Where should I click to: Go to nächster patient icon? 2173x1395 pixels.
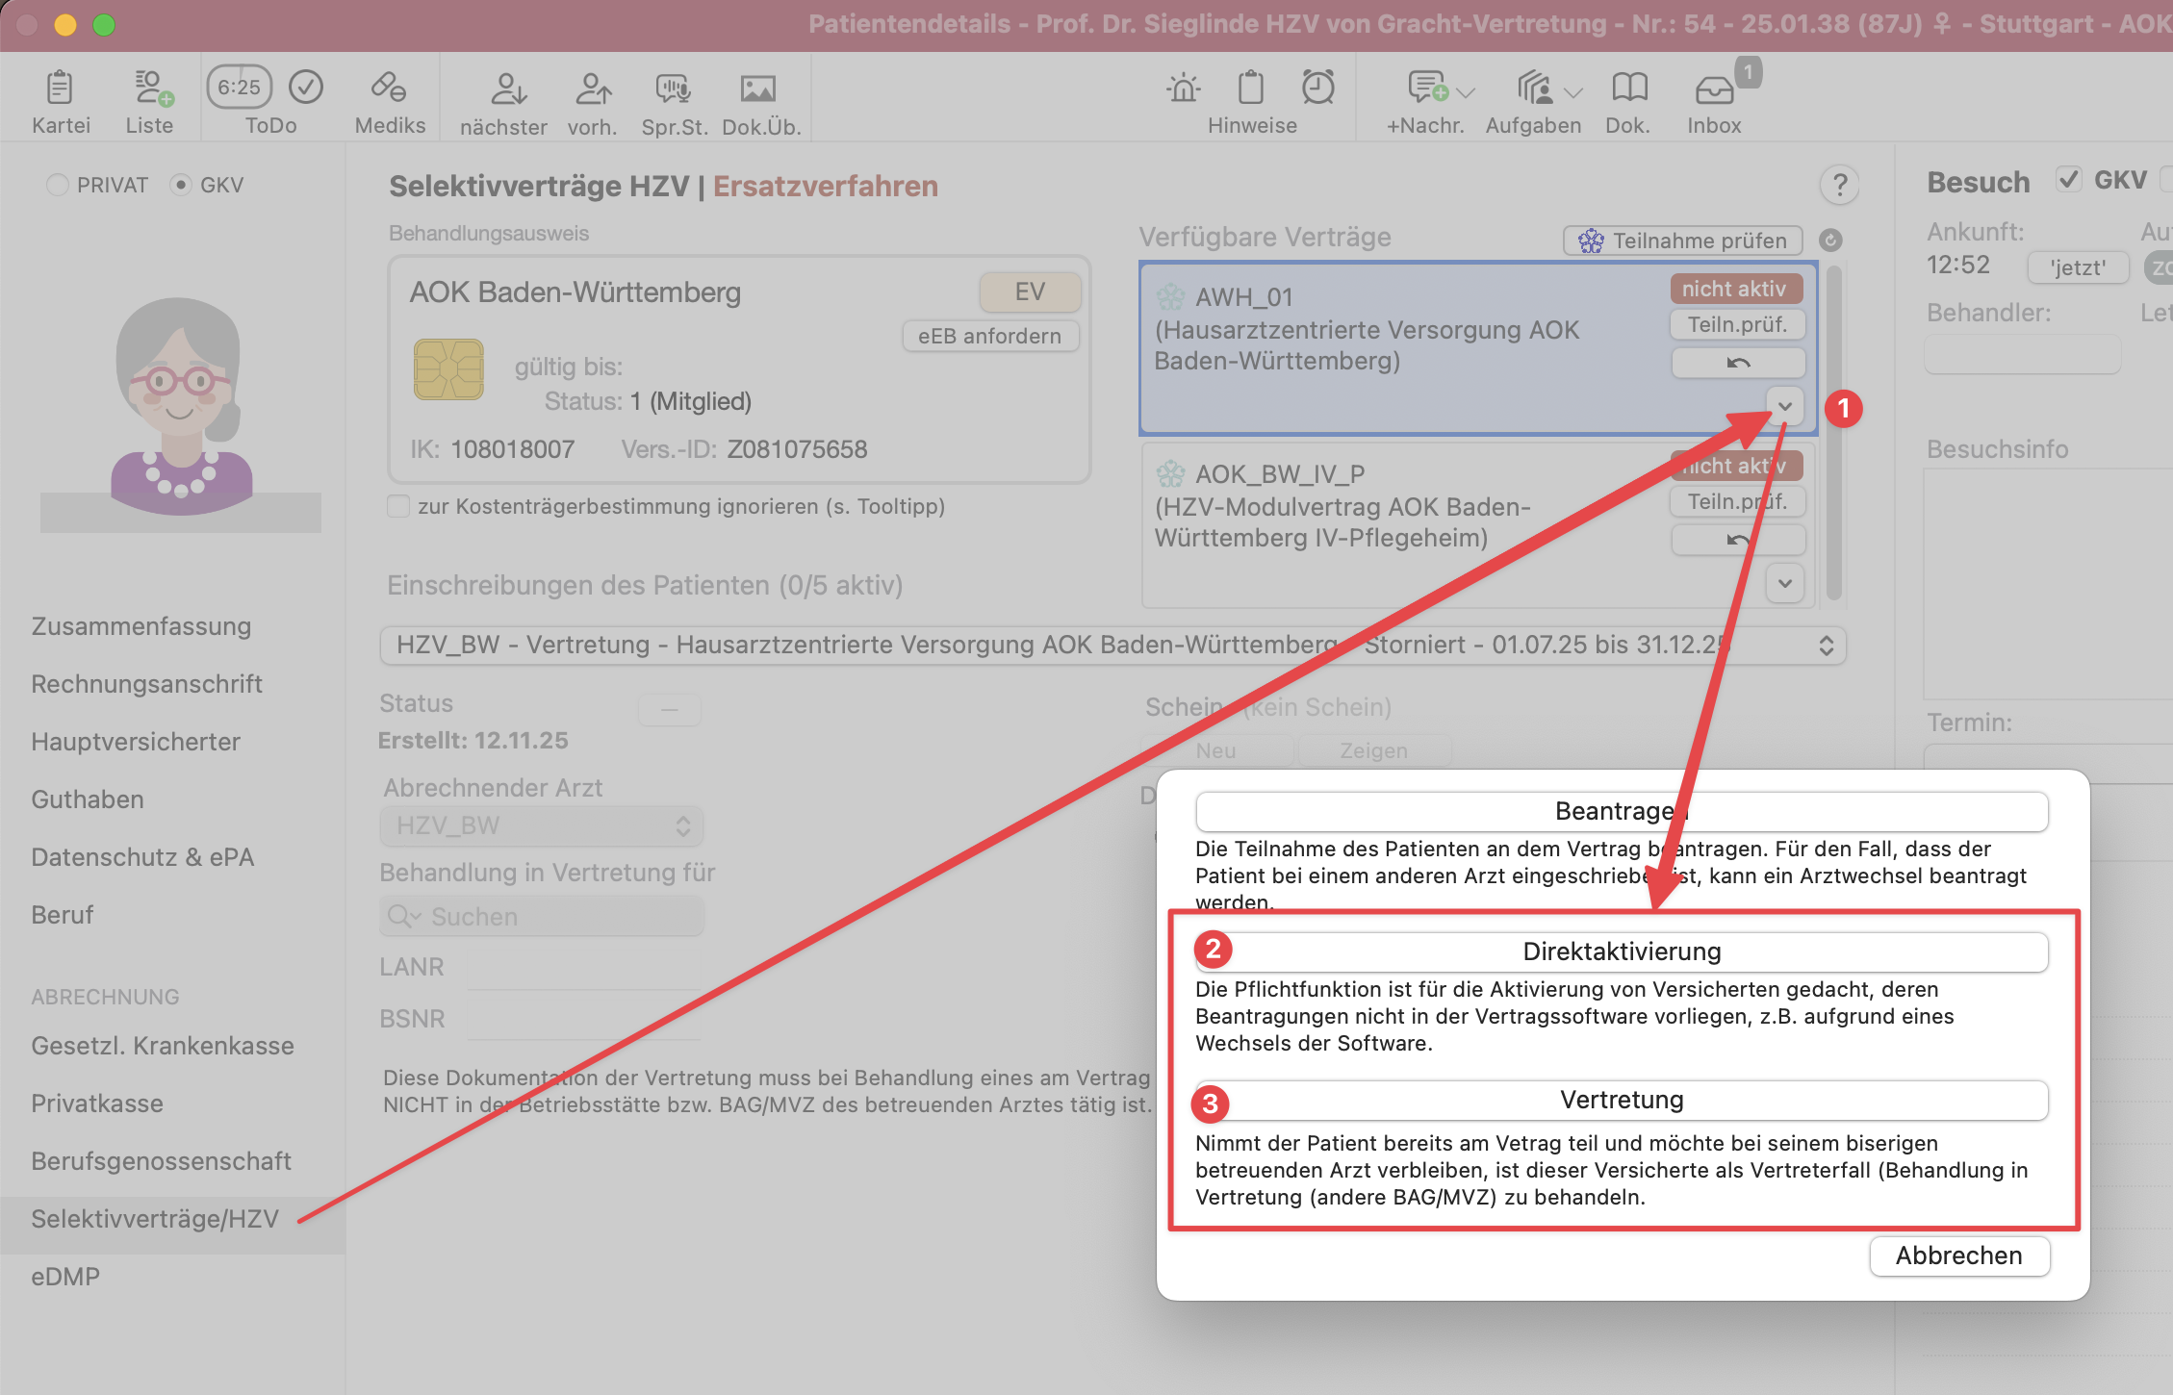pos(506,89)
